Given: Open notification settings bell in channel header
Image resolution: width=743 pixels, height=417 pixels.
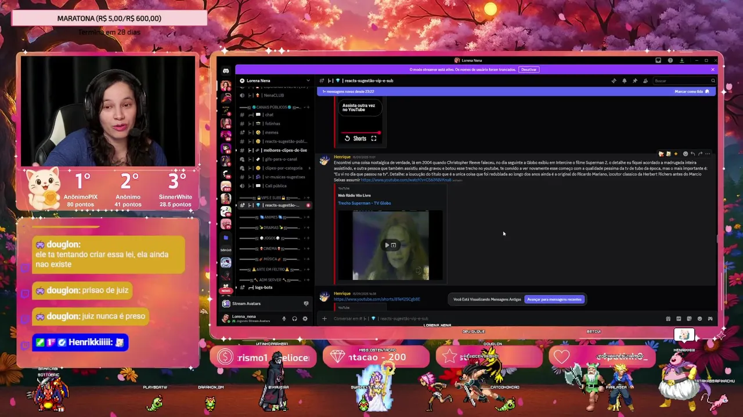Looking at the screenshot, I should (x=624, y=81).
